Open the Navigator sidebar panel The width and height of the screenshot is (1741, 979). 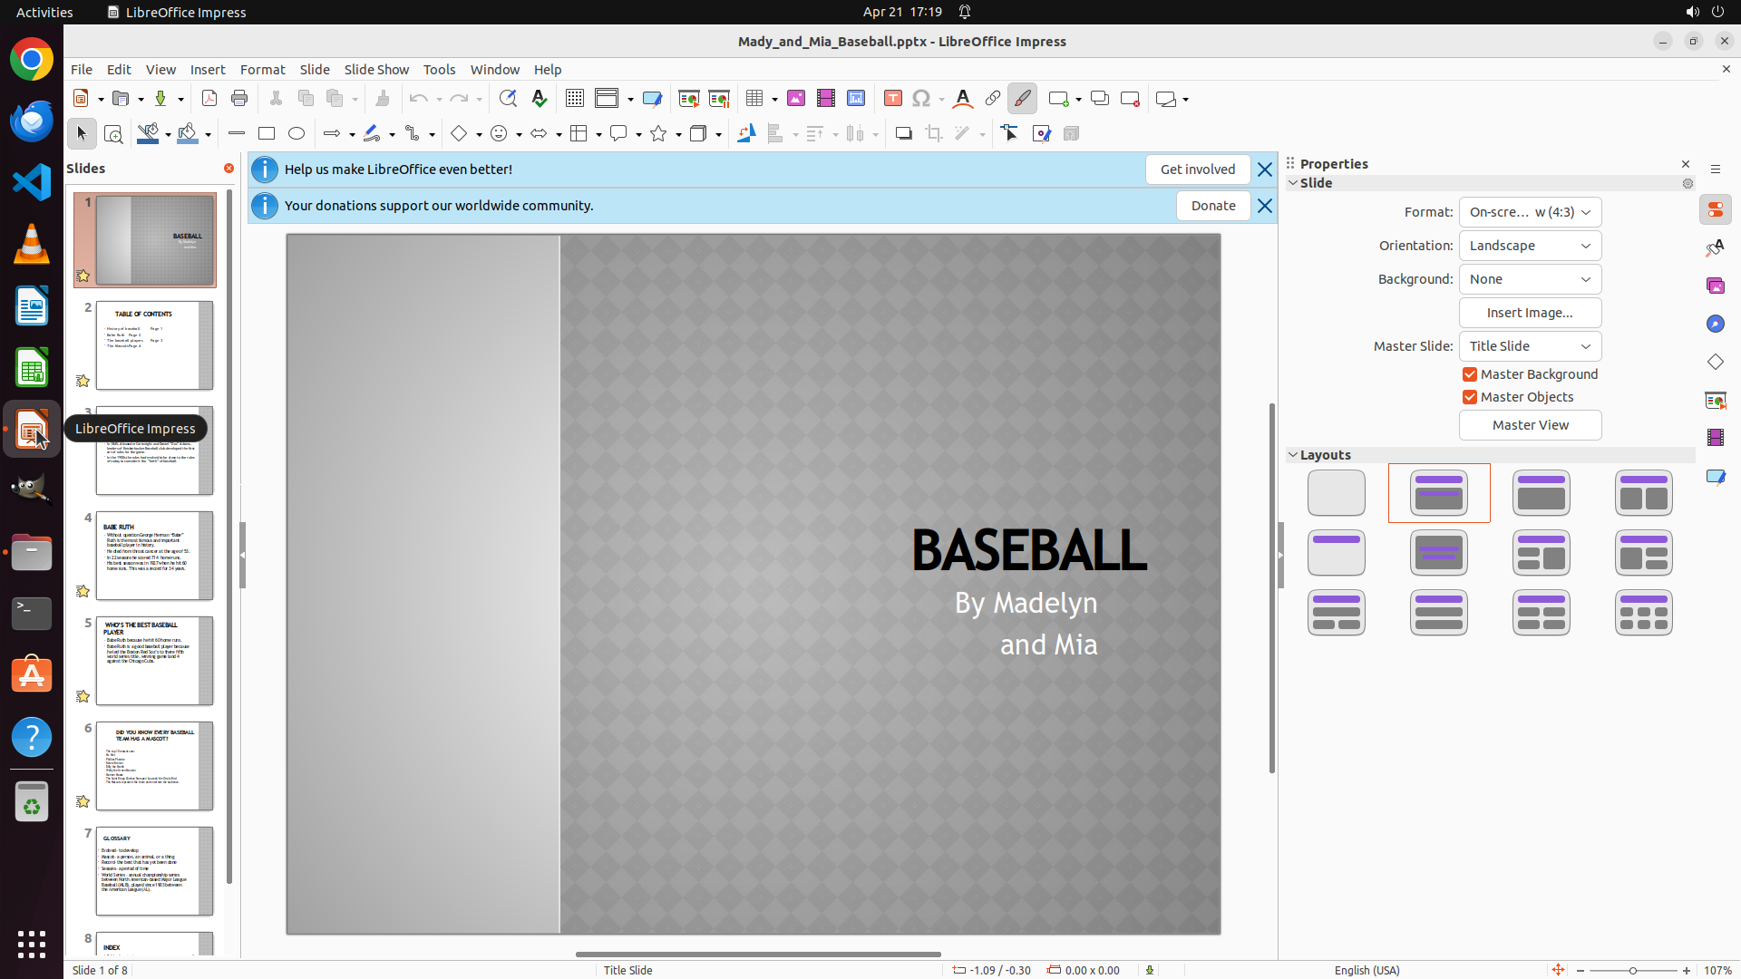coord(1715,325)
